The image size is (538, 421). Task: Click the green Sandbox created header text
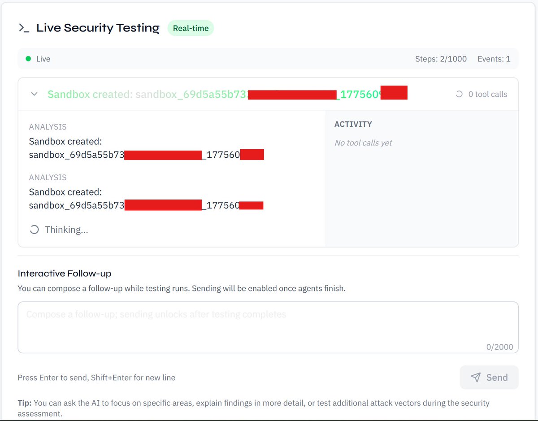[x=227, y=94]
